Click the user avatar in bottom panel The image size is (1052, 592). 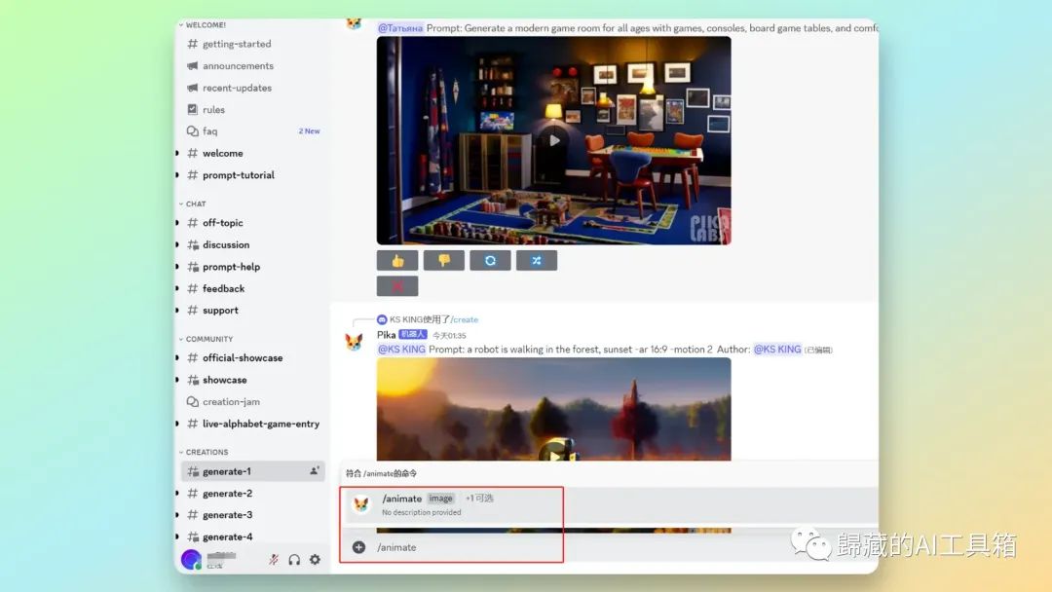point(191,559)
